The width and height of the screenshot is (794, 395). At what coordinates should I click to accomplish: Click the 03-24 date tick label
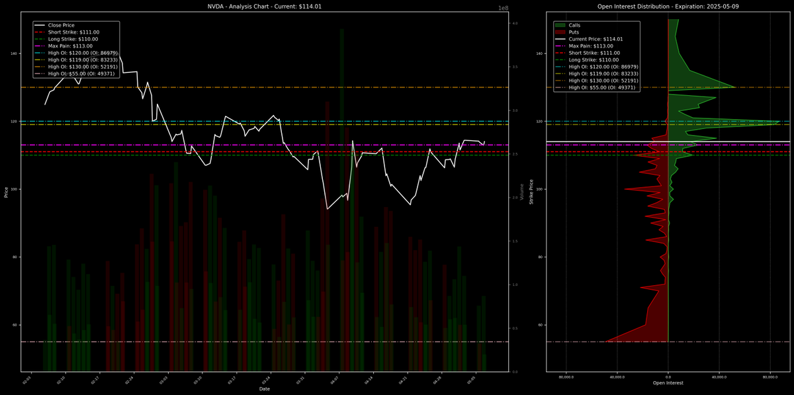pyautogui.click(x=267, y=380)
